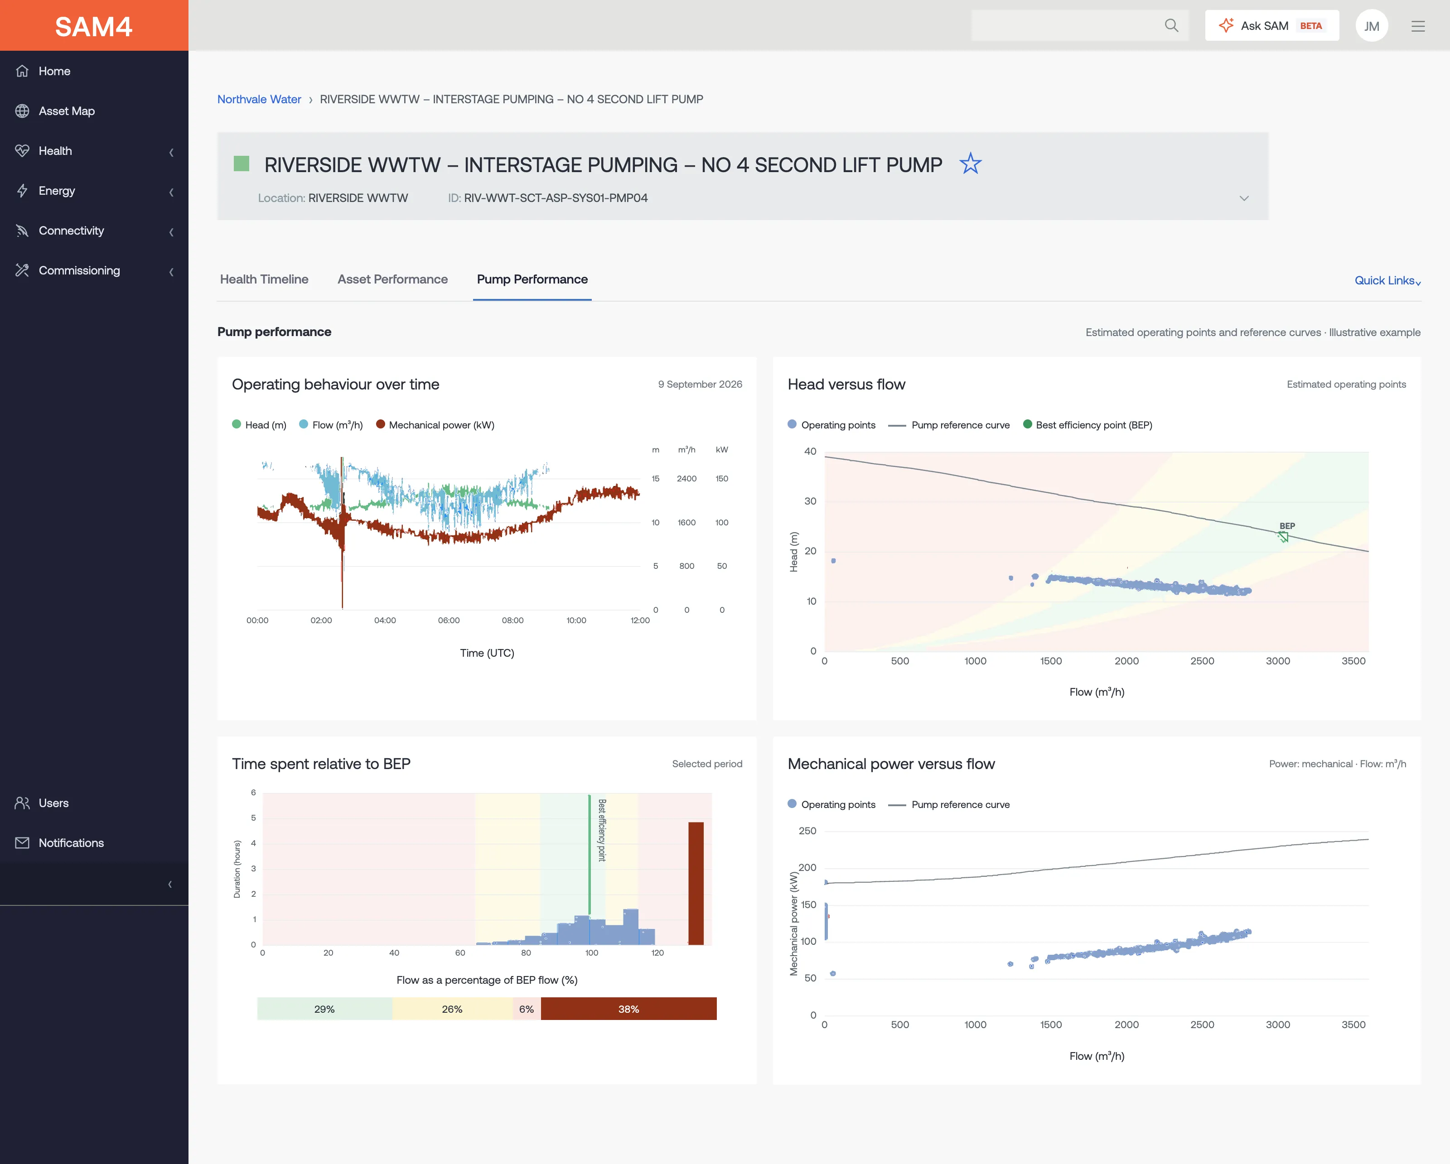Toggle Mechanical power (kW) legend series
This screenshot has height=1164, width=1450.
coord(435,425)
